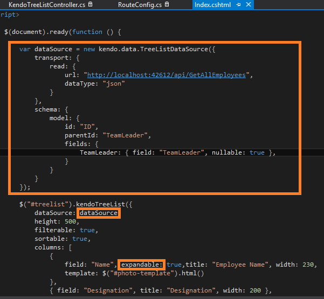Click the lock icon on KendoTreeListController.cs tab
The image size is (324, 299).
[90, 4]
